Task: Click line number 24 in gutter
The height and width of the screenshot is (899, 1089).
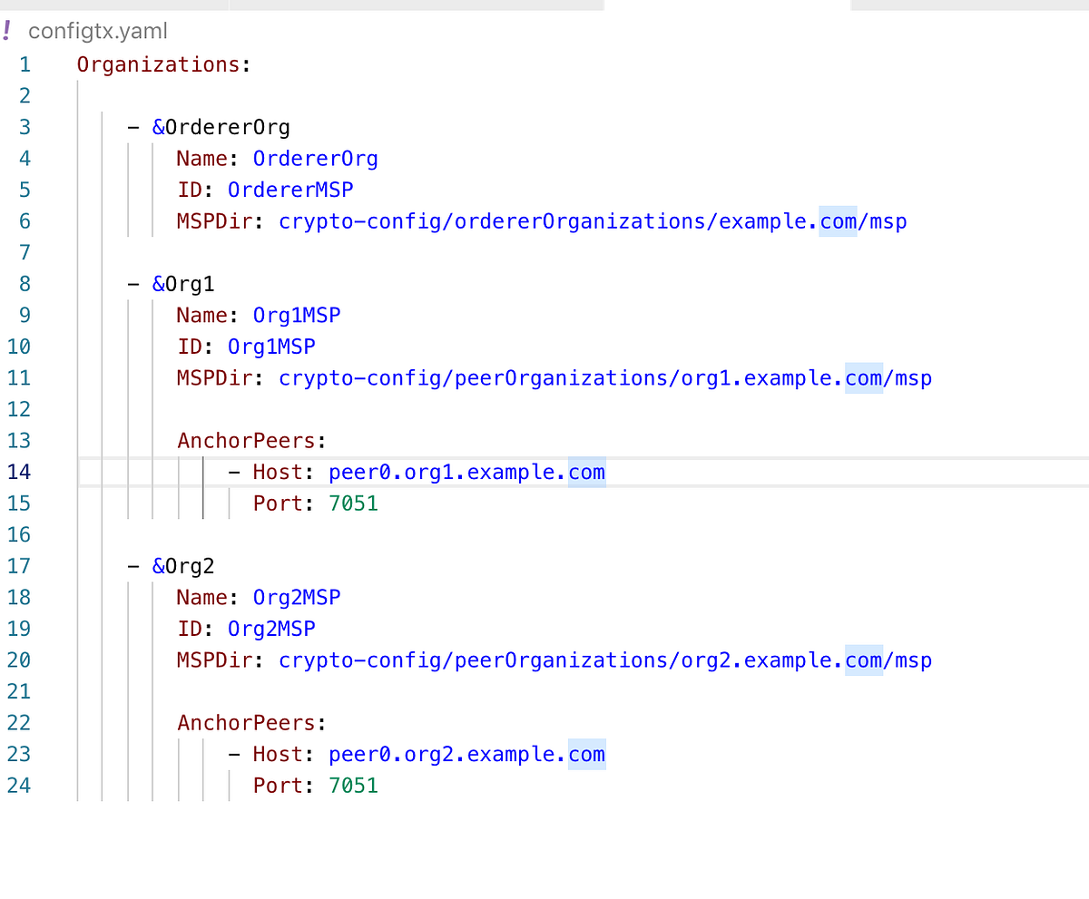Action: point(19,786)
